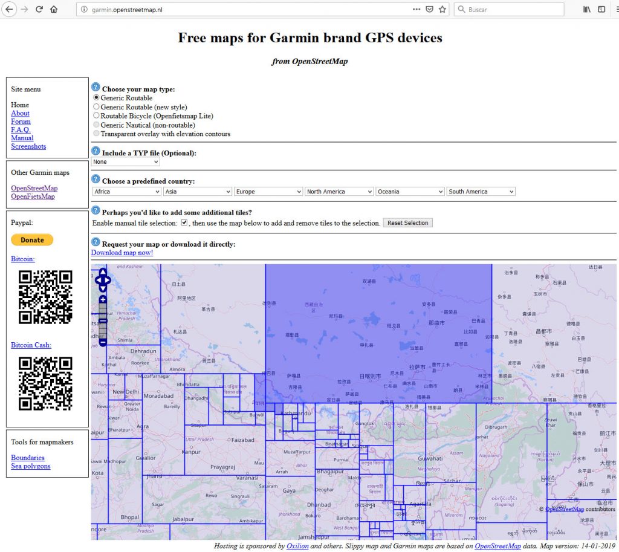
Task: Select Transparent overlay with elevation contours
Action: 96,134
